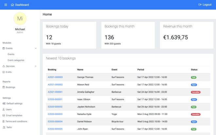
Task: Click the Bookings report icon
Action: click(4, 87)
